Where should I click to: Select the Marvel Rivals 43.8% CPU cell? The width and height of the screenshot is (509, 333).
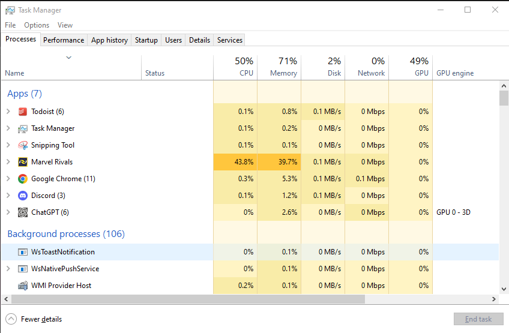(235, 162)
